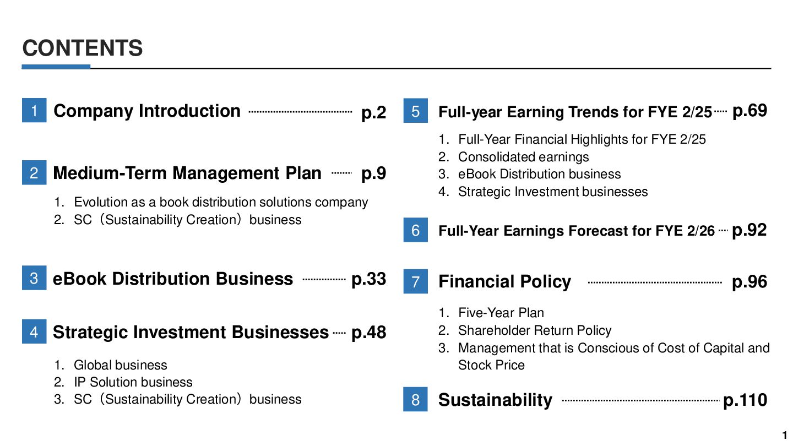793x446 pixels.
Task: Open Strategic Investment Businesses heading
Action: pyautogui.click(x=191, y=332)
